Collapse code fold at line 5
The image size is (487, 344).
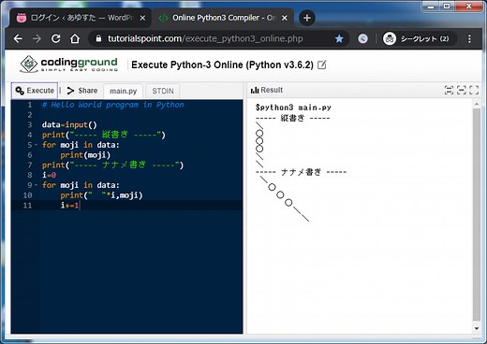36,145
